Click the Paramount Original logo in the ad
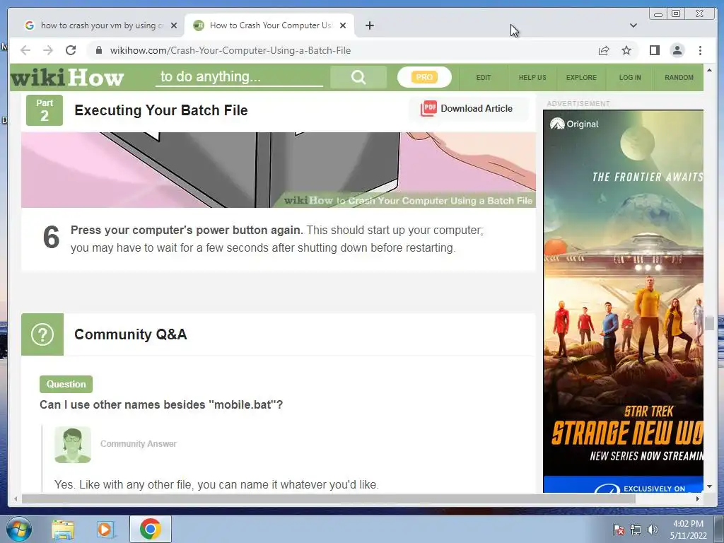 [574, 124]
